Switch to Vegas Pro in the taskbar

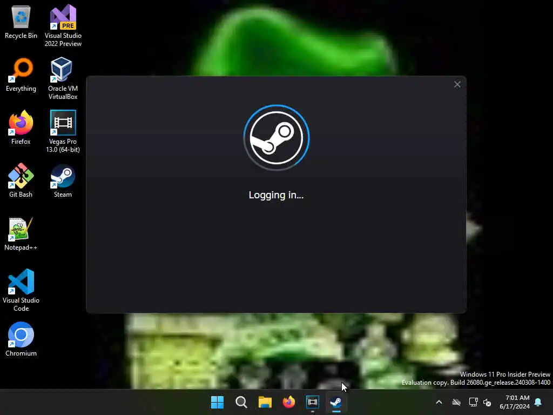pos(313,402)
